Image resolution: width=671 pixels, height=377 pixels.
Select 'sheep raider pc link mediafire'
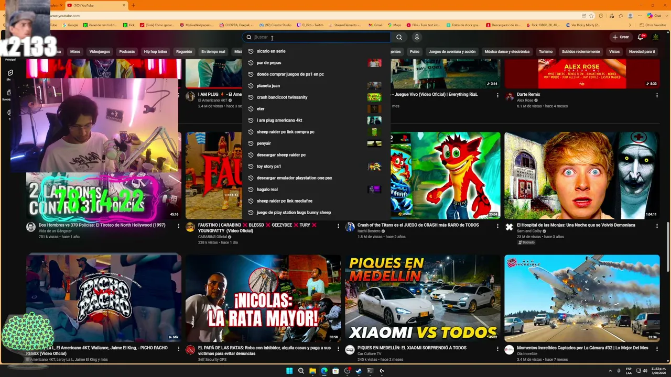(x=316, y=201)
